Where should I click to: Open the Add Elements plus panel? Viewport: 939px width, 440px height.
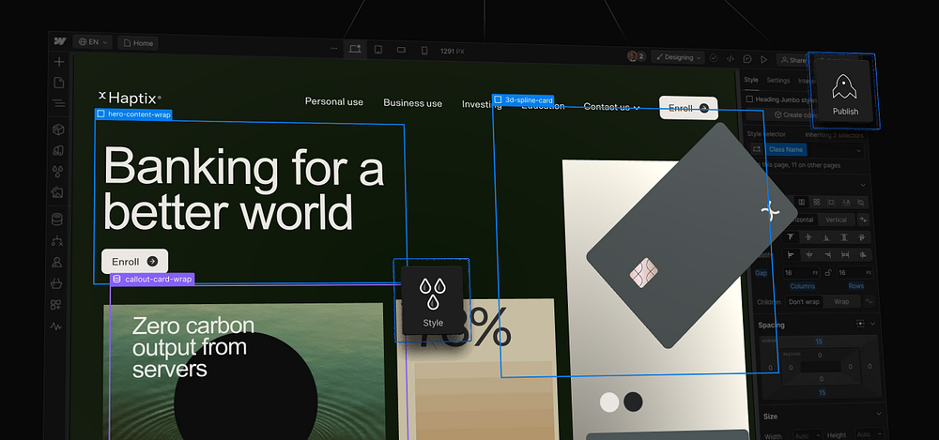coord(58,62)
